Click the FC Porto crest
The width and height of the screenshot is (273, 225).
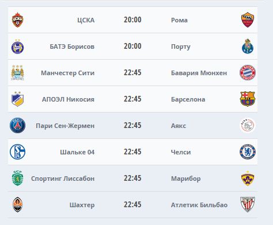[248, 46]
